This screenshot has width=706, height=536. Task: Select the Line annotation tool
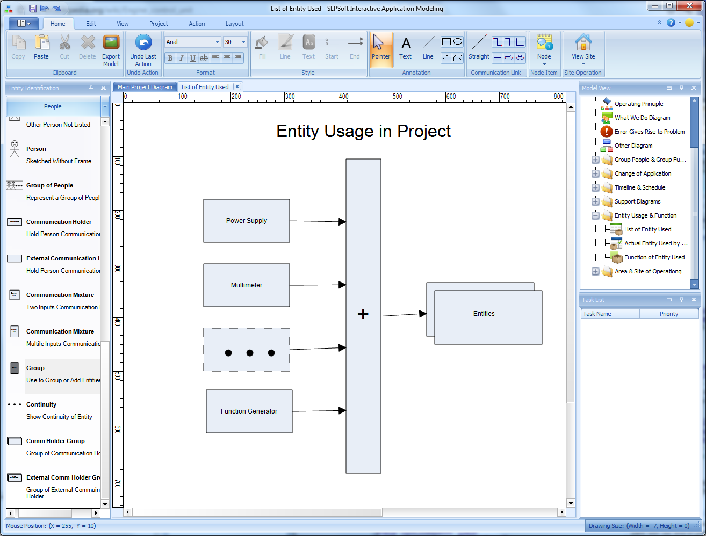pyautogui.click(x=428, y=48)
